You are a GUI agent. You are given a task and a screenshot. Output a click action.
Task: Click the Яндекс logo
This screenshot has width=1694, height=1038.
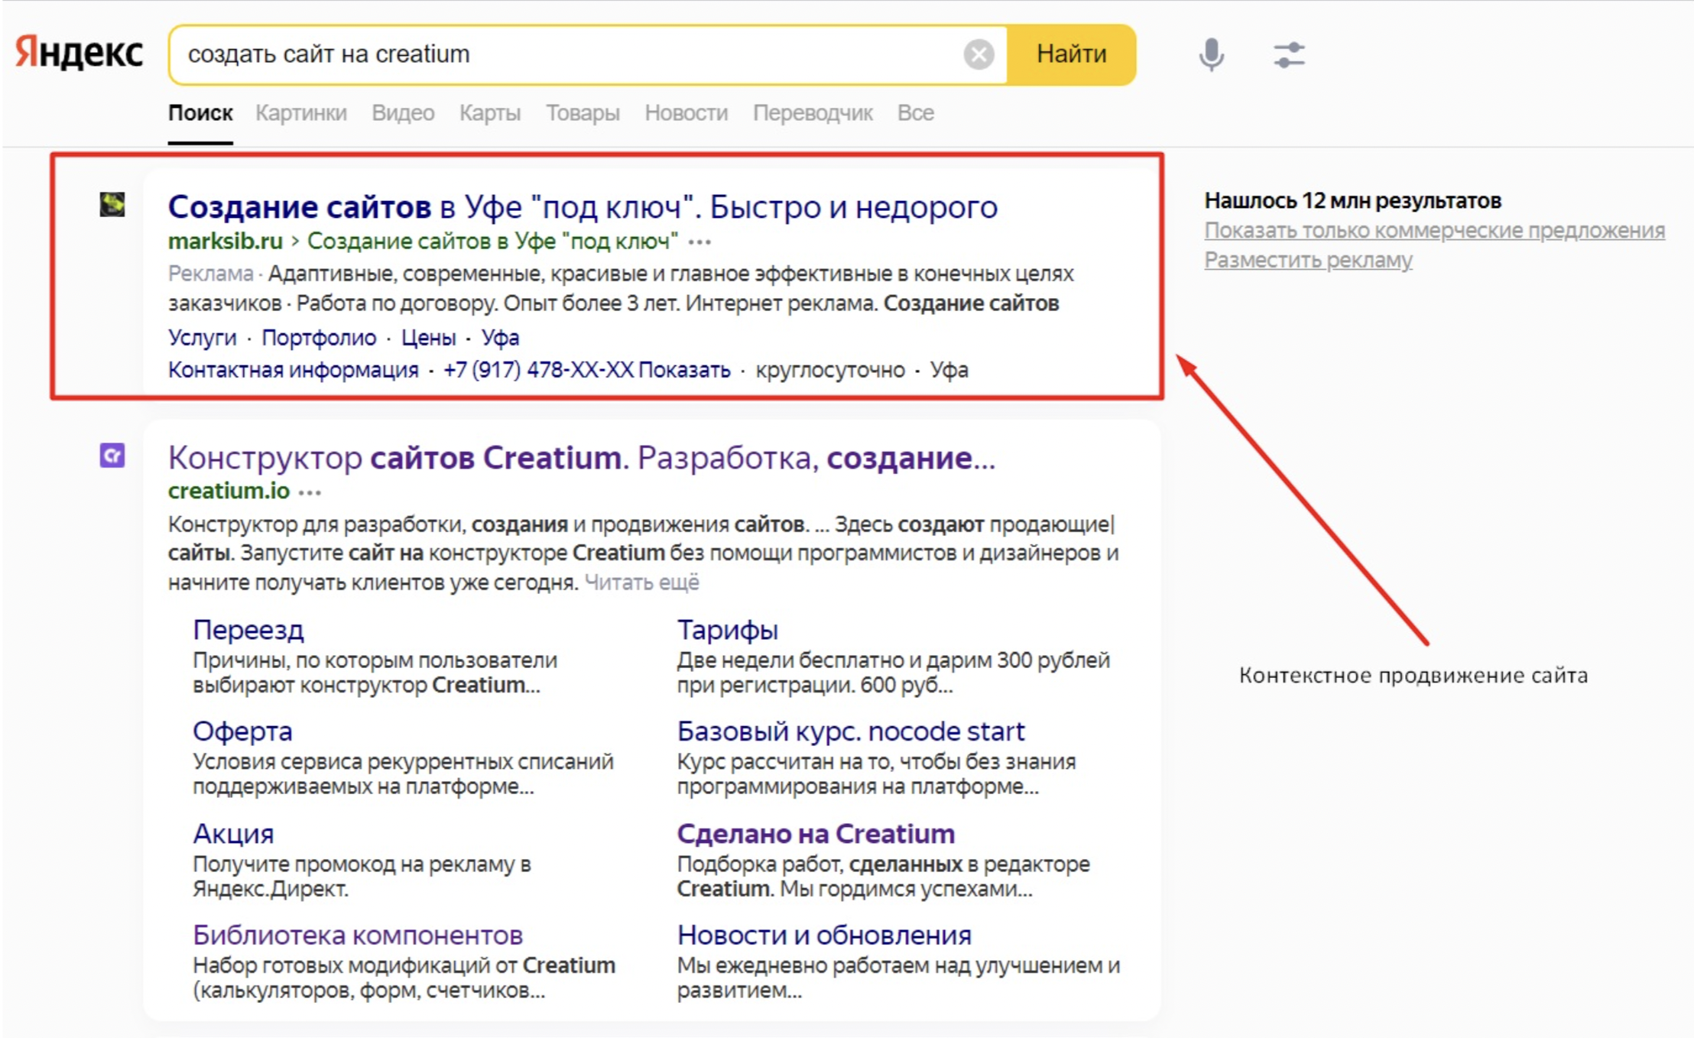coord(80,53)
